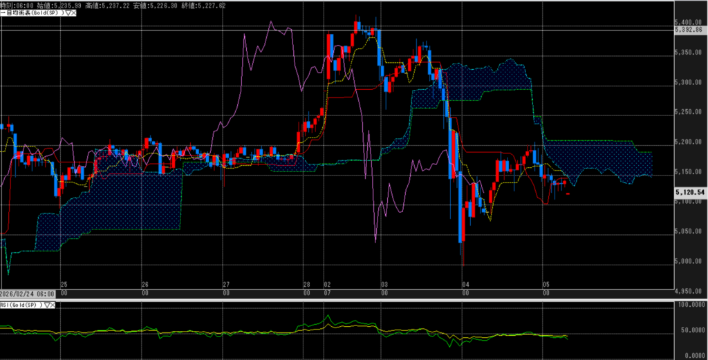Click the RSI peak above the 50 line
708x360 pixels.
point(327,316)
